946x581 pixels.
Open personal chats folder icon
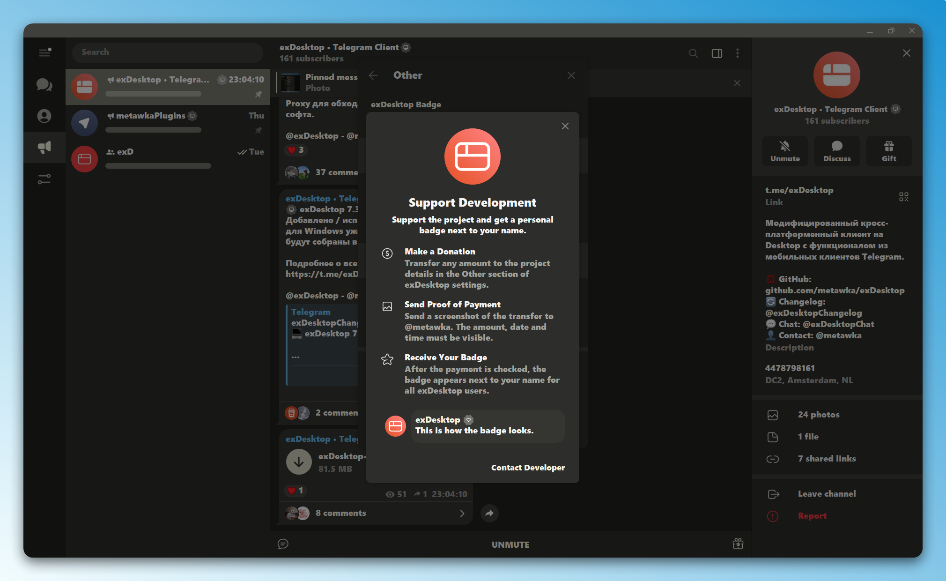coord(44,116)
